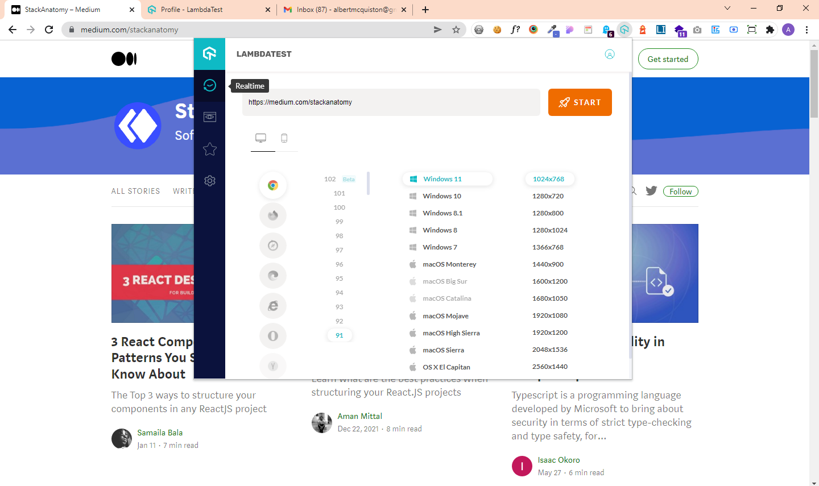Choose Windows 11 operating system
Image resolution: width=819 pixels, height=486 pixels.
pos(448,179)
